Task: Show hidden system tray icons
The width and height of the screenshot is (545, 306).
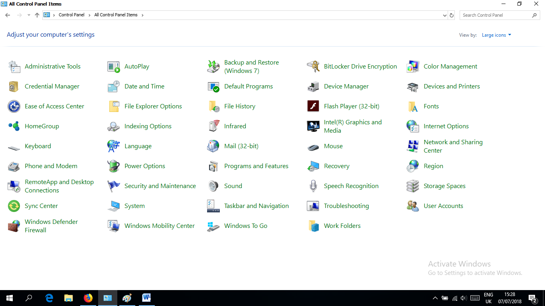Action: (x=435, y=298)
